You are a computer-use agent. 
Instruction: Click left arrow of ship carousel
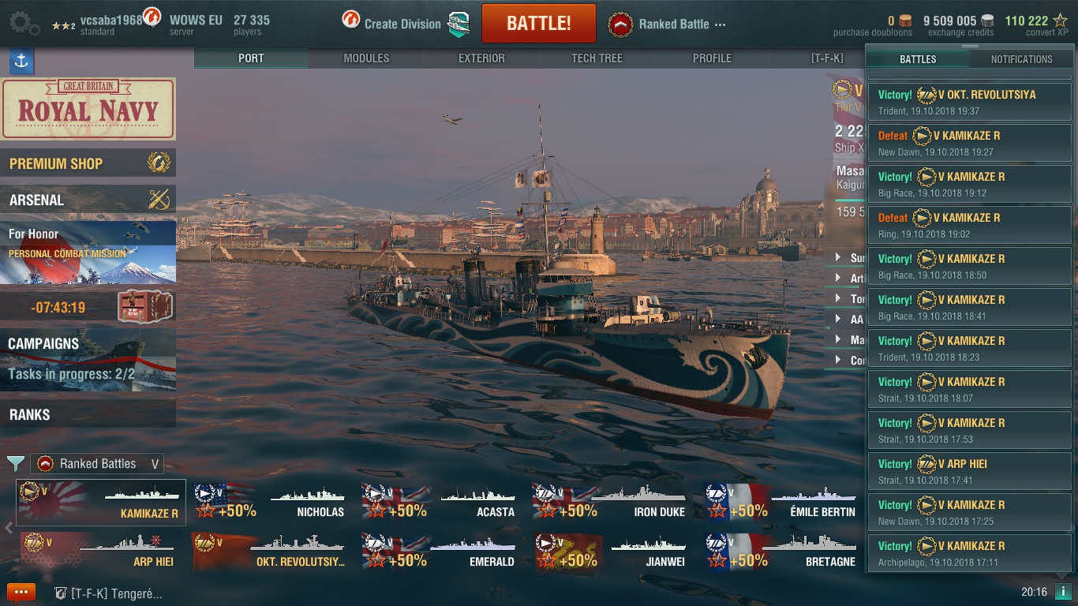coord(9,528)
